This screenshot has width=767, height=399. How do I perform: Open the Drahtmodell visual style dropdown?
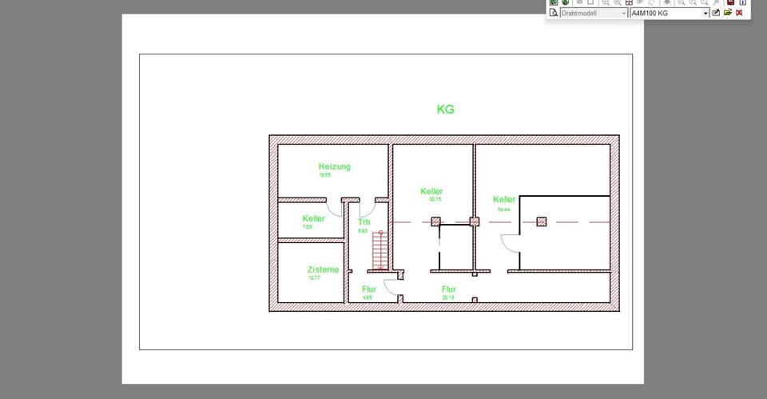tap(594, 14)
